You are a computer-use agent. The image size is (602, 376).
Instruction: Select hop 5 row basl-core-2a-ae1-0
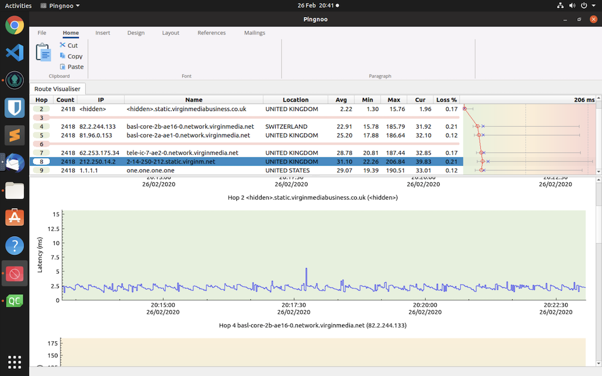(246, 136)
